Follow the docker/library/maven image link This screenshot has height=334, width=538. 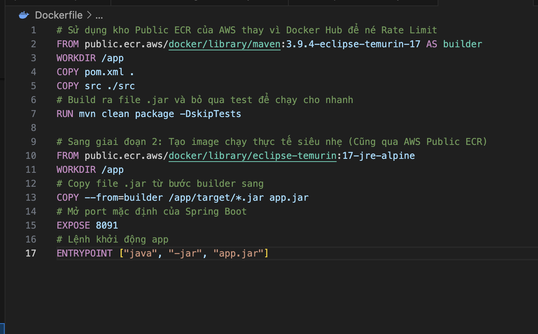[x=224, y=44]
